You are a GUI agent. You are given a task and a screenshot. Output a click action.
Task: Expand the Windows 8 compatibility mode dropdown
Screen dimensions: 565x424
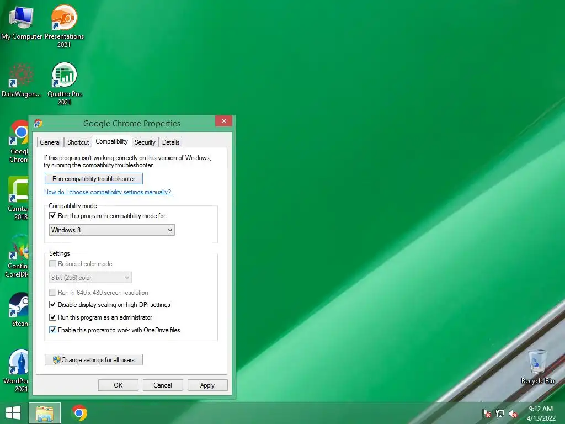(111, 230)
